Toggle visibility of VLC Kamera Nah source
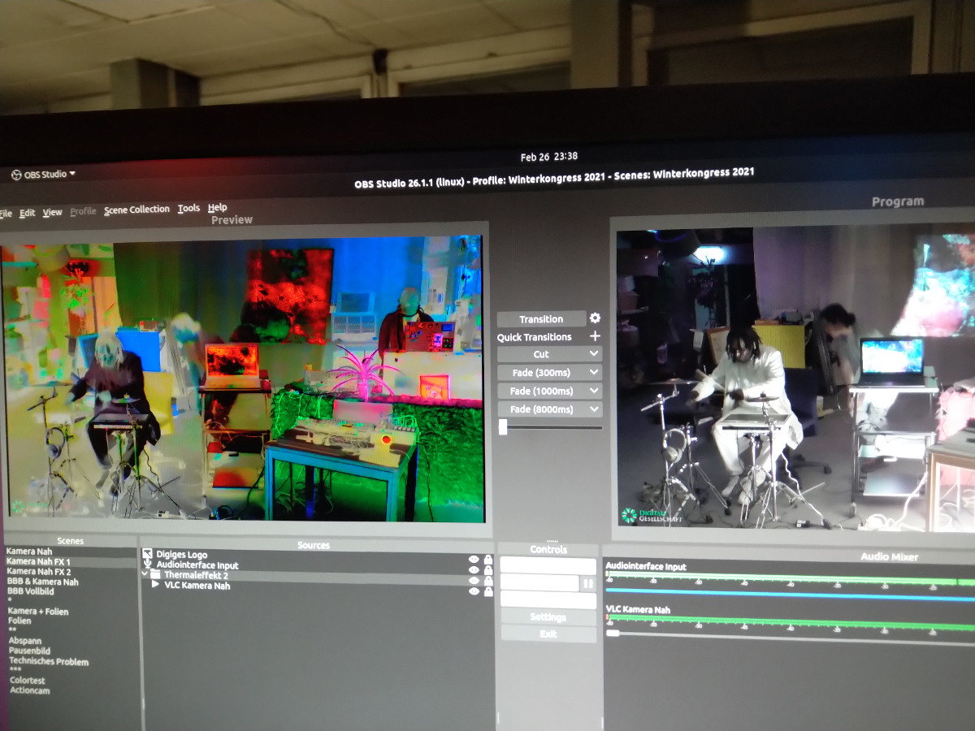The image size is (975, 731). pyautogui.click(x=474, y=591)
